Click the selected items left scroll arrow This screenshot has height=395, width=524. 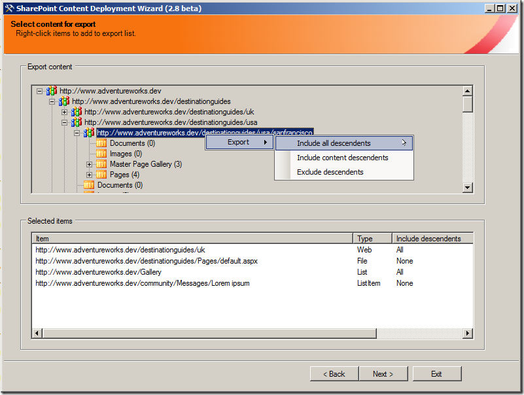click(37, 333)
